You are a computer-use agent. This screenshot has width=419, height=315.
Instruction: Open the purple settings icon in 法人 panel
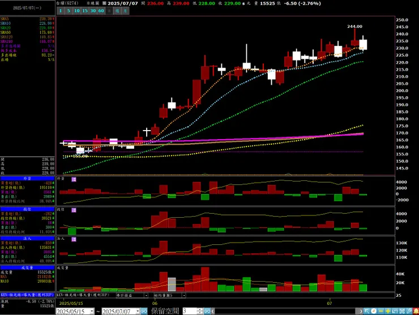(x=74, y=239)
